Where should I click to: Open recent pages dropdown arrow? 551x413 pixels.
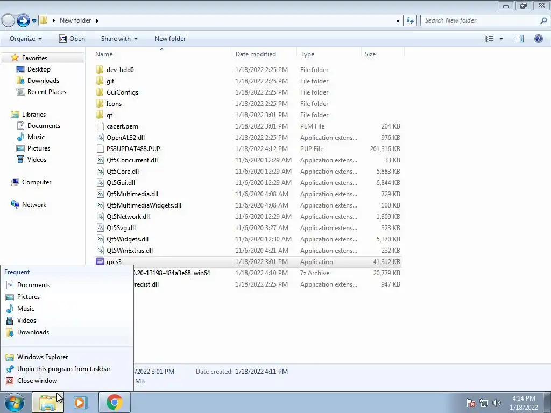click(34, 21)
